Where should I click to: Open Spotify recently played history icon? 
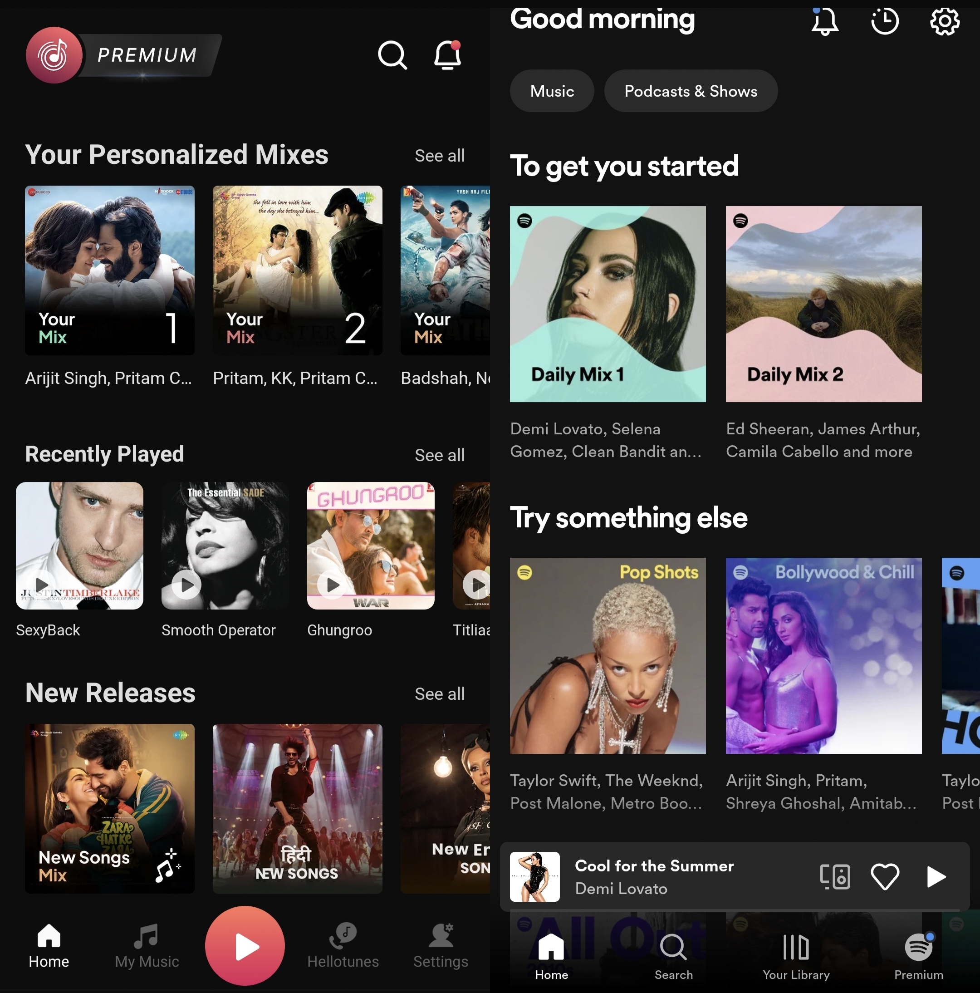pos(884,22)
